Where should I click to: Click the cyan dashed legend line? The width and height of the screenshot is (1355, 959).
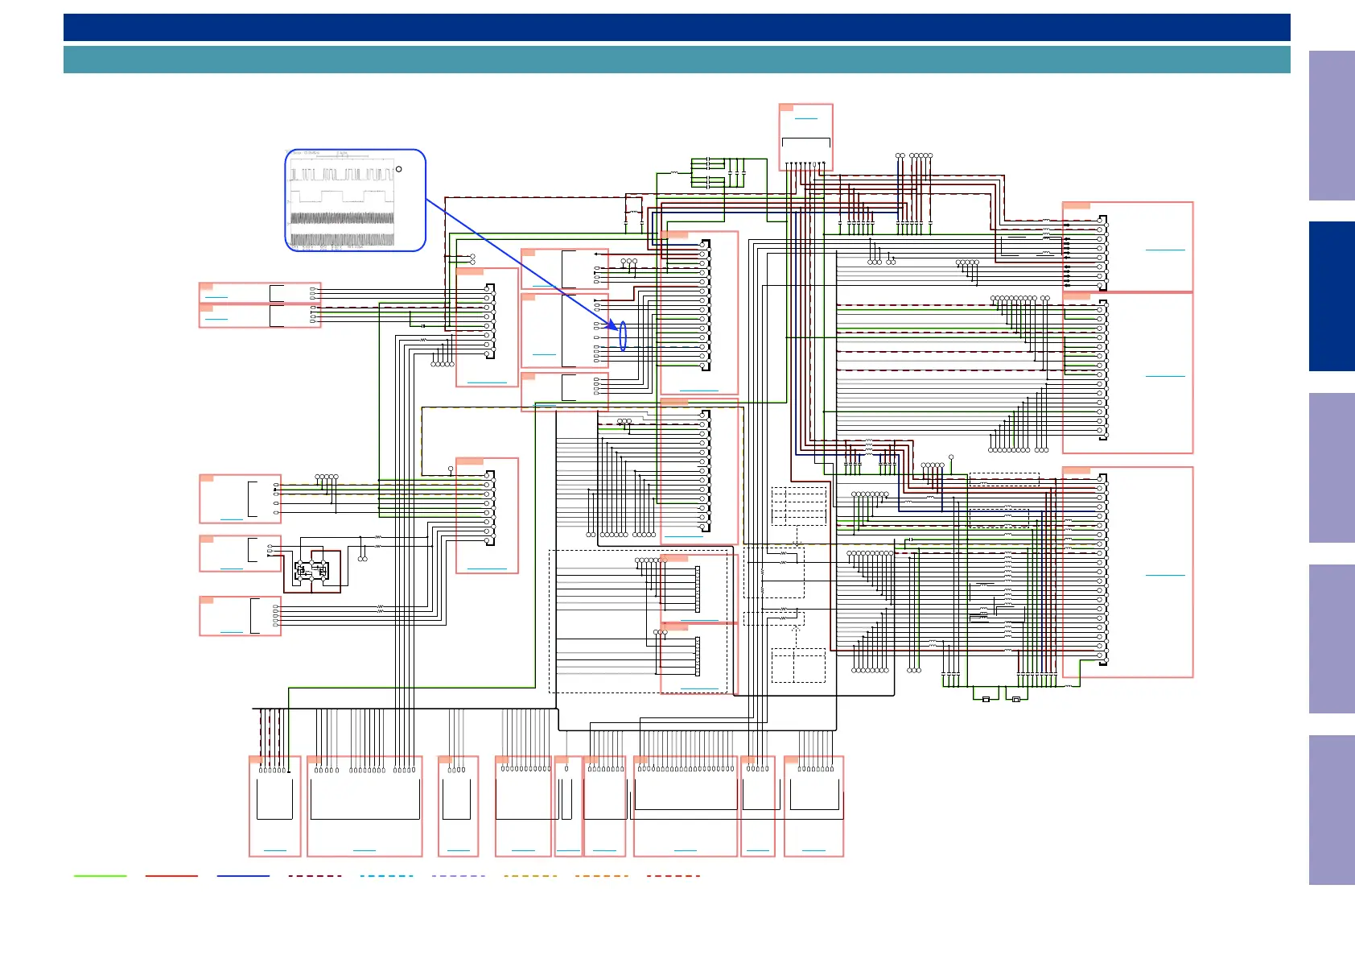pos(386,876)
